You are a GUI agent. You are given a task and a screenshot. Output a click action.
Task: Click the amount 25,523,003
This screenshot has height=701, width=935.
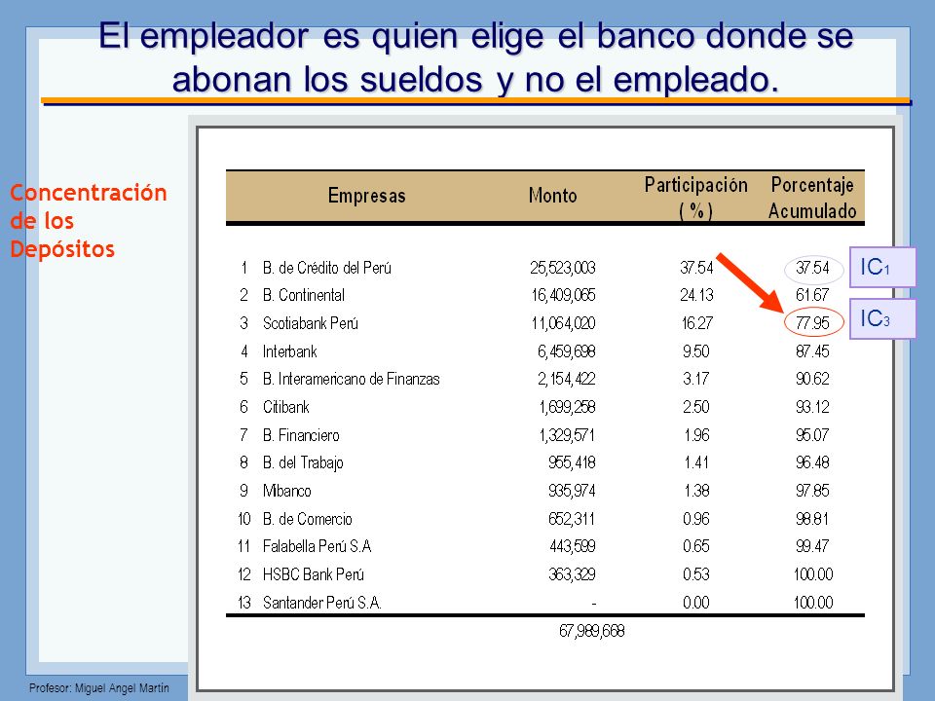(562, 268)
